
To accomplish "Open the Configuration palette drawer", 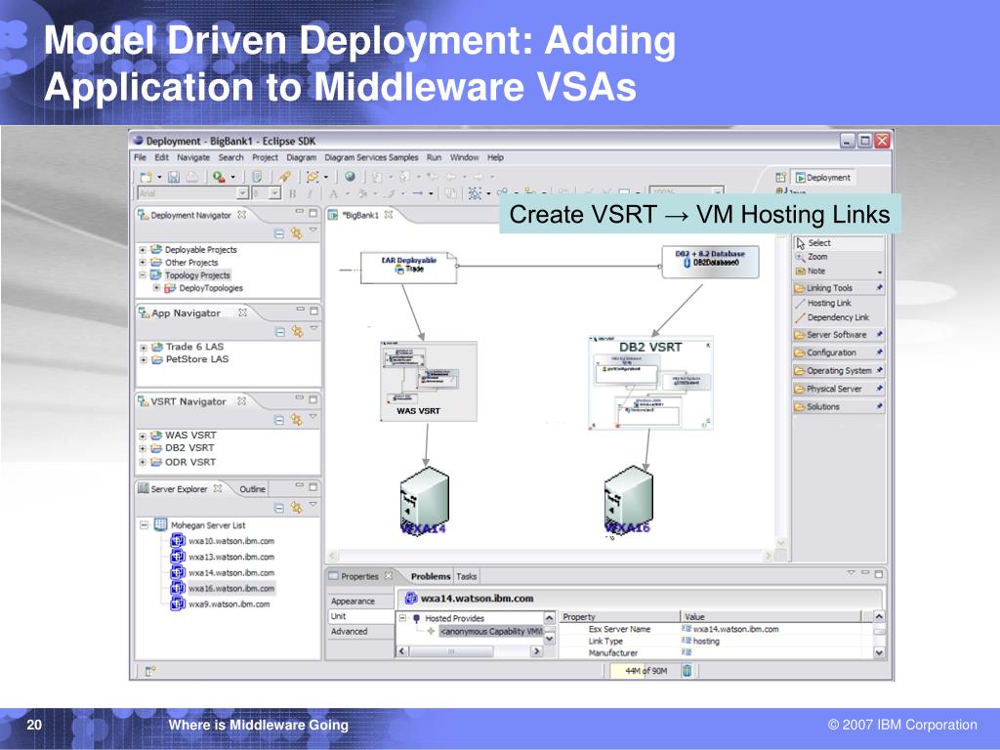I will 839,352.
